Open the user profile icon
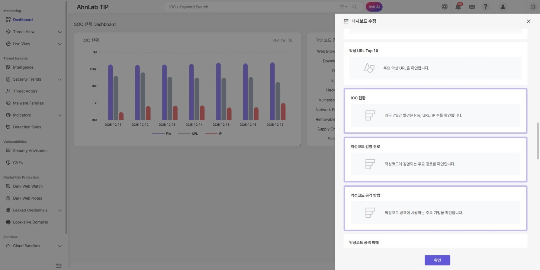Image resolution: width=540 pixels, height=270 pixels. pyautogui.click(x=503, y=7)
